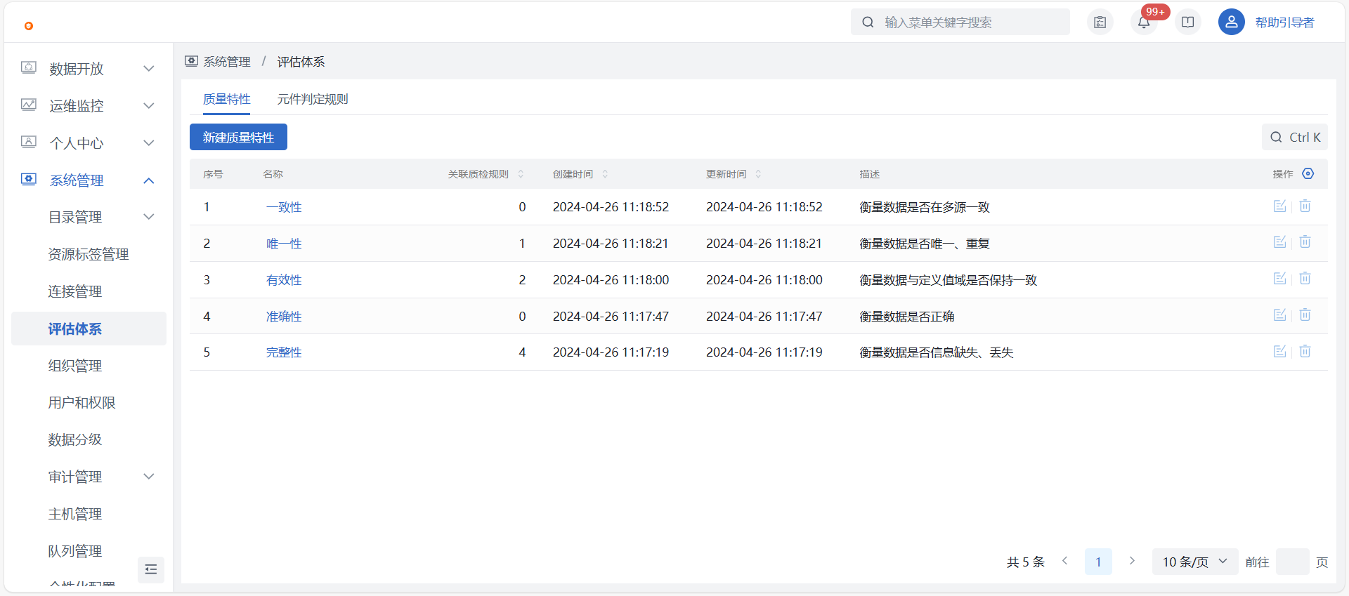Expand the 个人中心 menu
Viewport: 1349px width, 596px height.
(149, 143)
